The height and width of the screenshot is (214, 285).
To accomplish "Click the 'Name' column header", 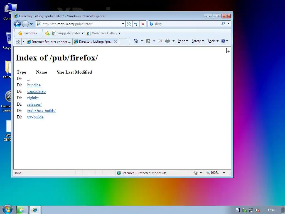I will [41, 72].
